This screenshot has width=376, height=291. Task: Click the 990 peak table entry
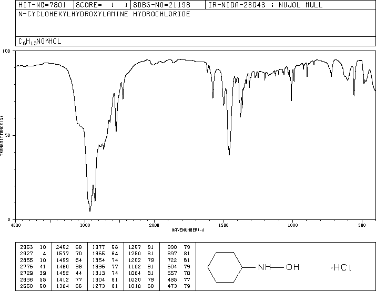click(179, 247)
